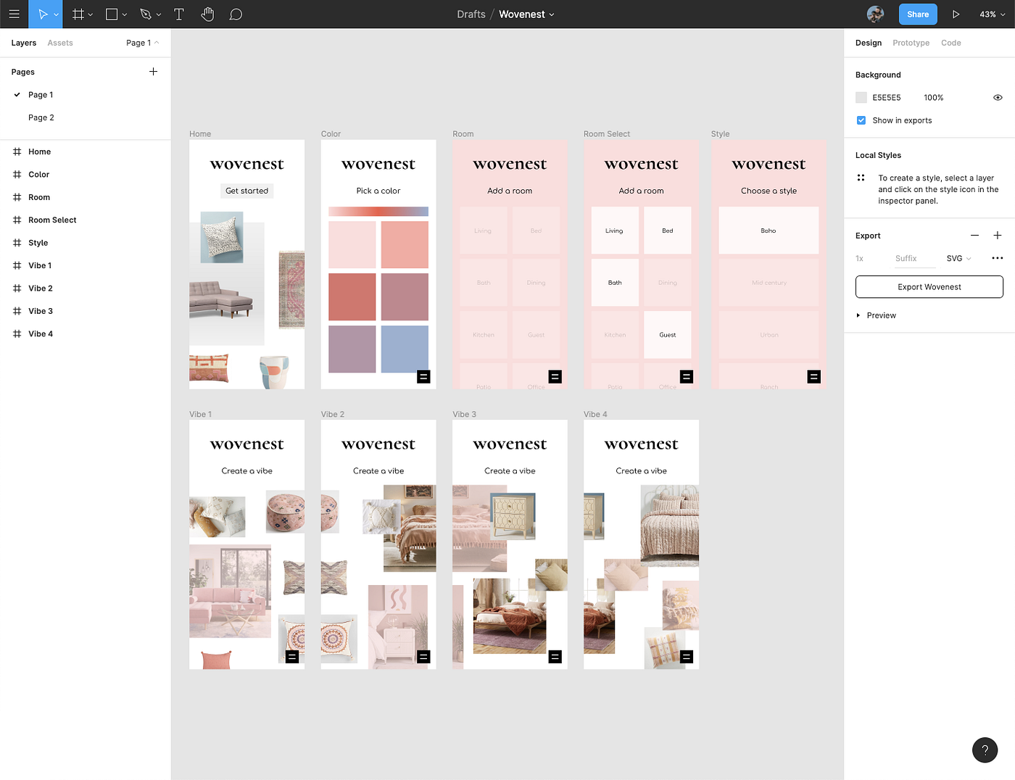Open Move tool dropdown arrow

coord(56,14)
